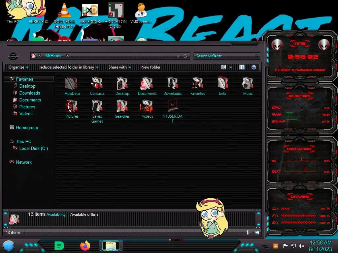Click the Search MrBeast input field
This screenshot has height=253, width=338.
click(x=227, y=56)
